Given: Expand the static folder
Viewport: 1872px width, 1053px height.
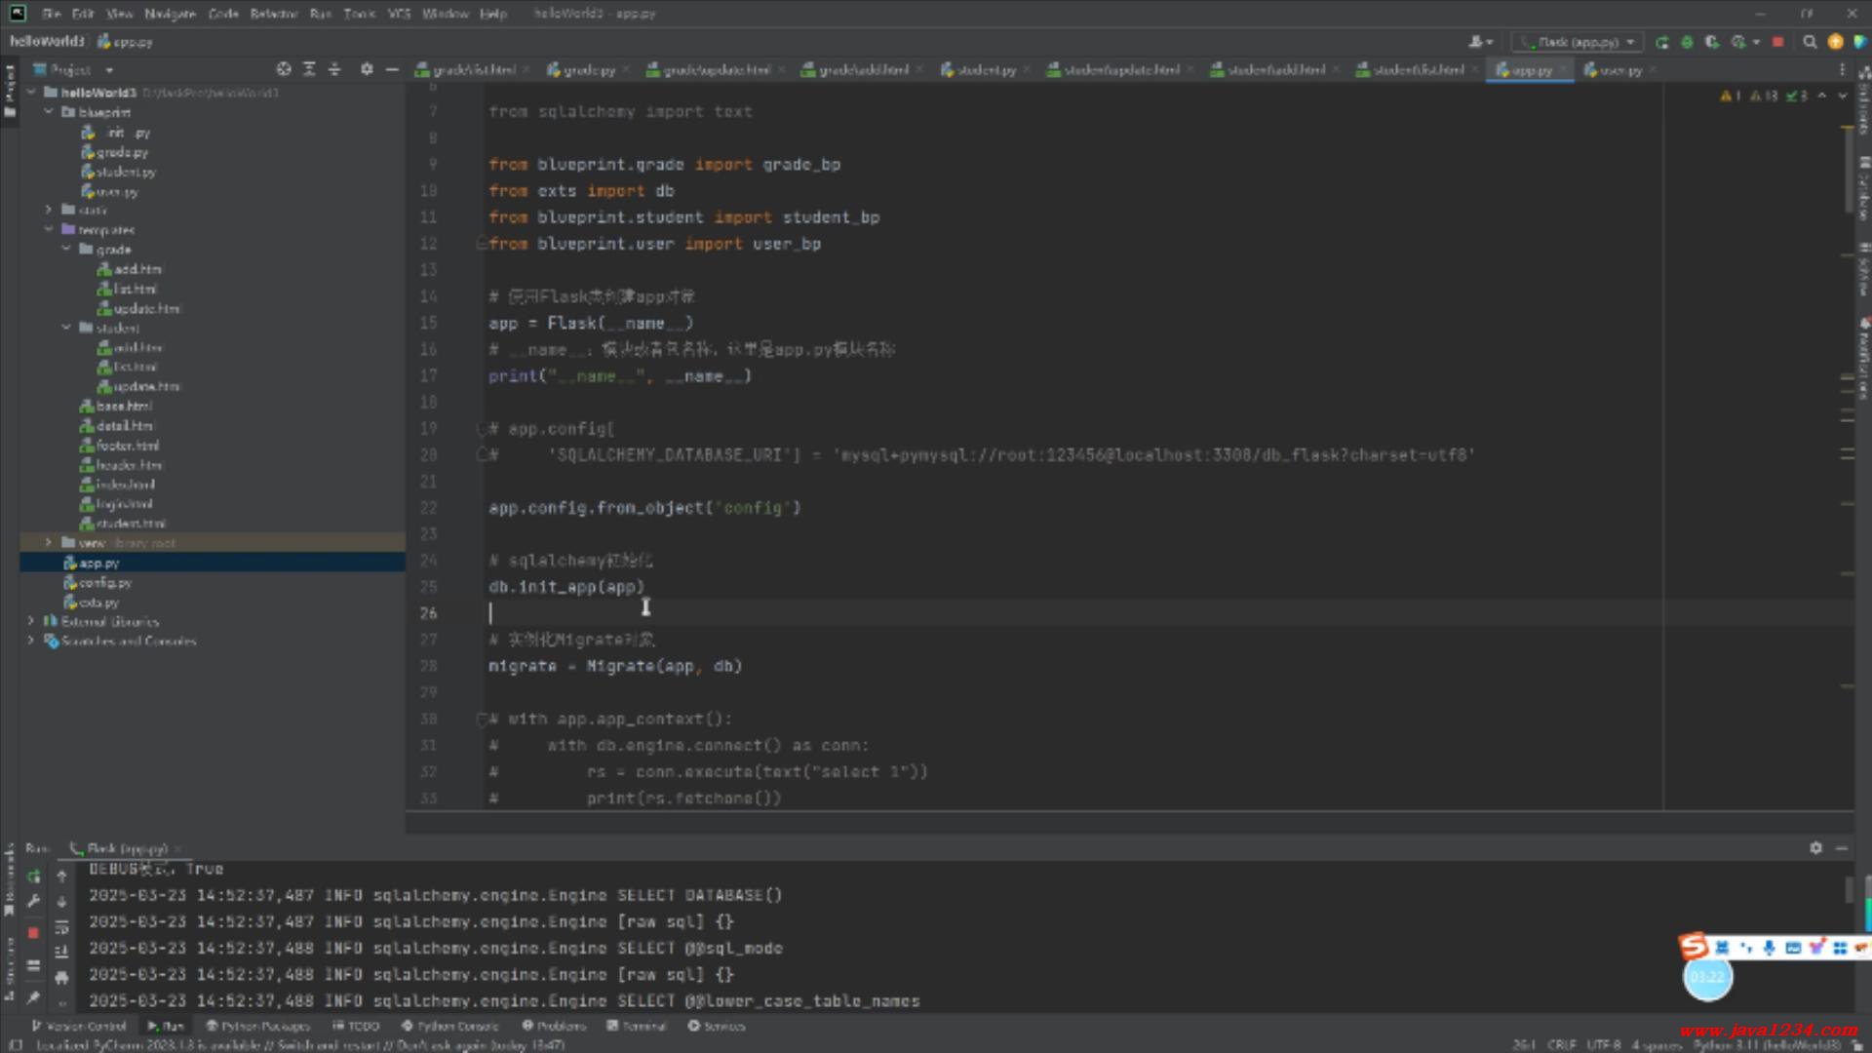Looking at the screenshot, I should pyautogui.click(x=48, y=210).
